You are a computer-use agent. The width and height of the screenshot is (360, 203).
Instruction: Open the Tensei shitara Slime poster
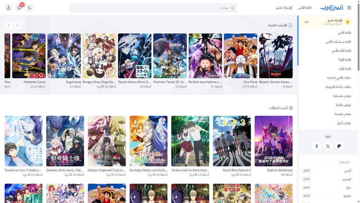point(135,56)
